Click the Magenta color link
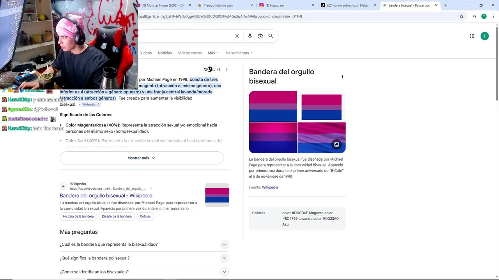 click(316, 213)
